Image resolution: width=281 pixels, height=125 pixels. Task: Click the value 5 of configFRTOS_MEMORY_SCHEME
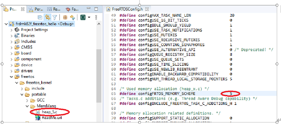[x=231, y=94]
